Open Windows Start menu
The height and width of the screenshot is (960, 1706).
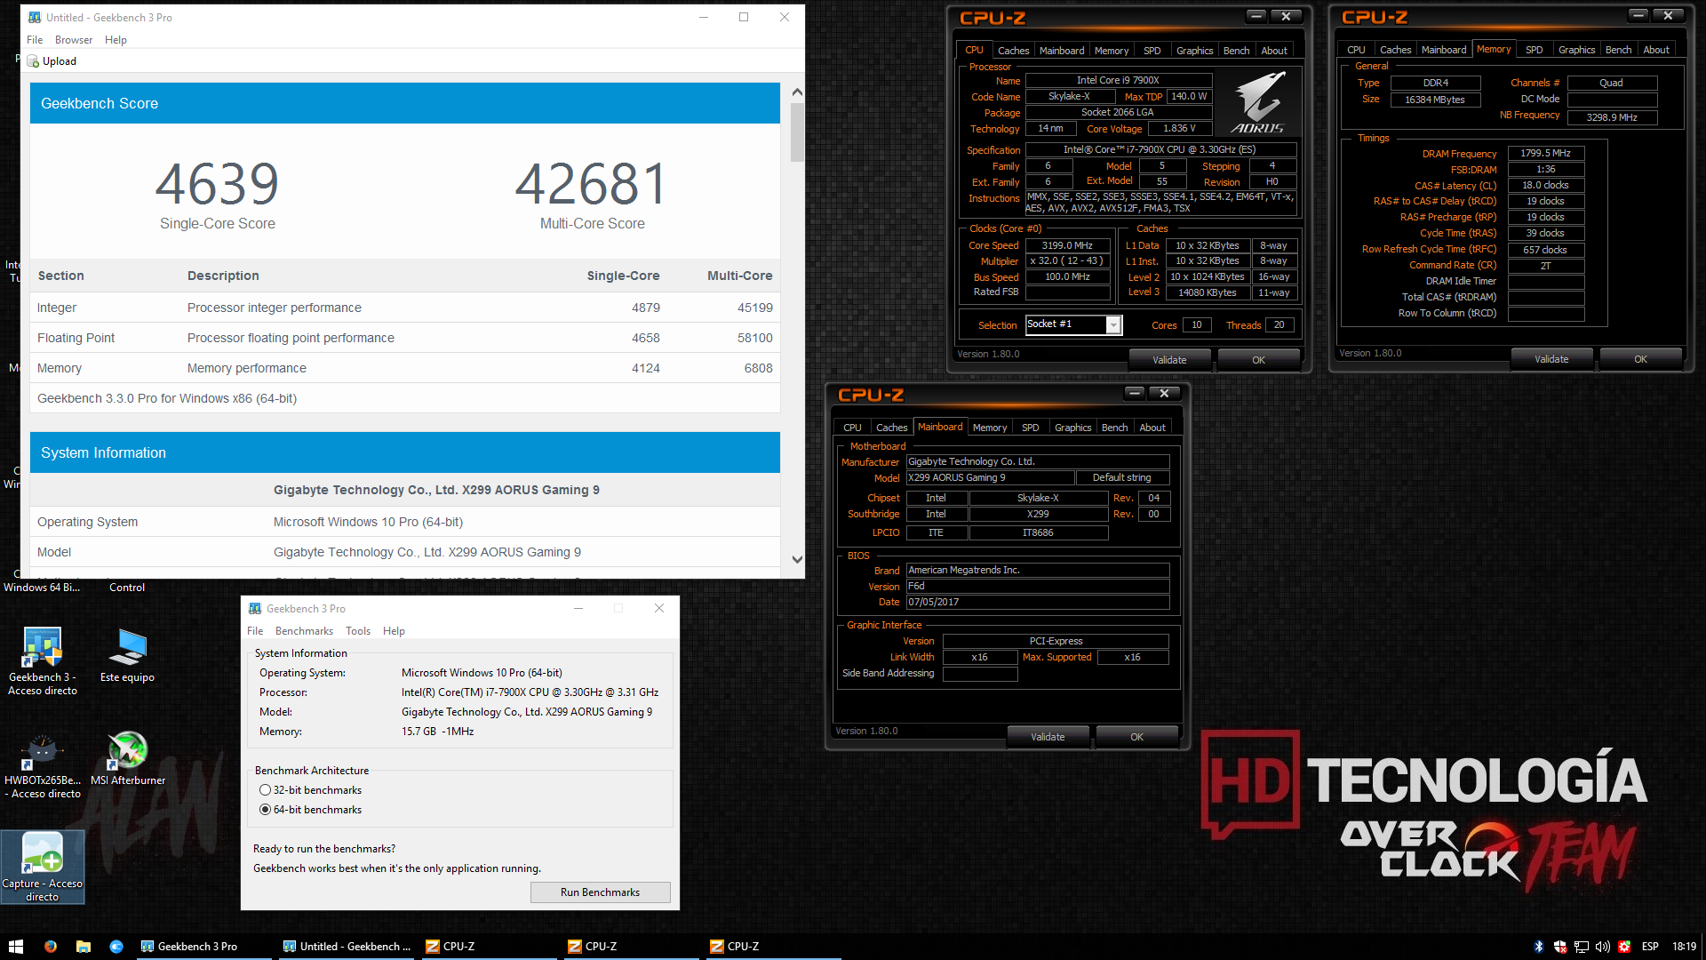tap(15, 947)
